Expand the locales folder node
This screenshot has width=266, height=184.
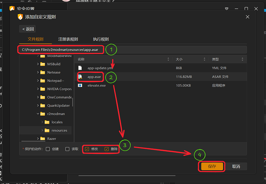[x=42, y=122]
